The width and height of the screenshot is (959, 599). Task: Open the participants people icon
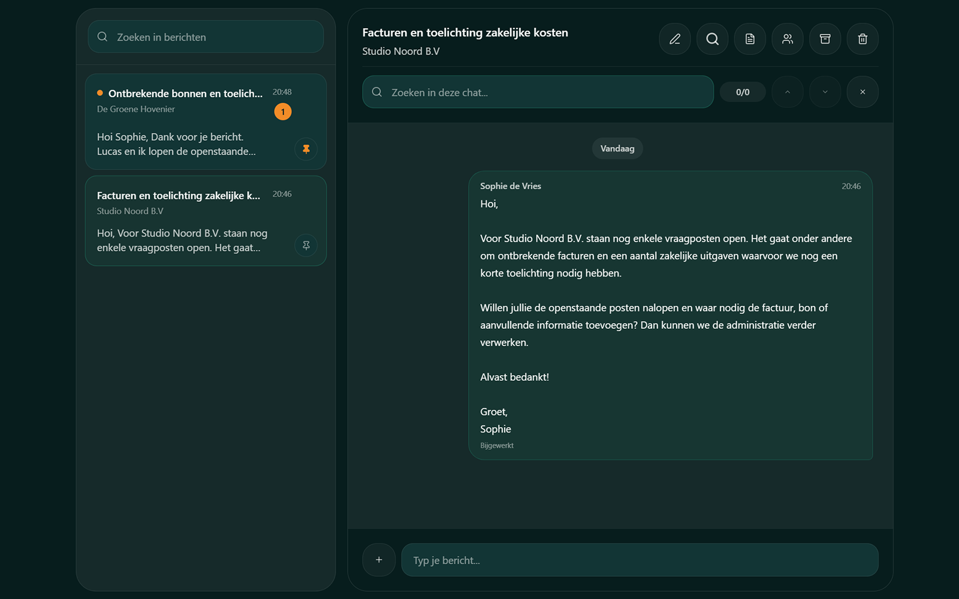[788, 39]
